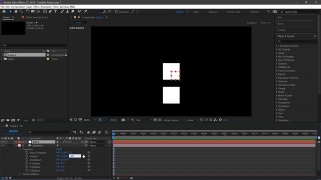Screen dimensions: 321x180
Task: Select the Eraser tool
Action: tap(73, 11)
